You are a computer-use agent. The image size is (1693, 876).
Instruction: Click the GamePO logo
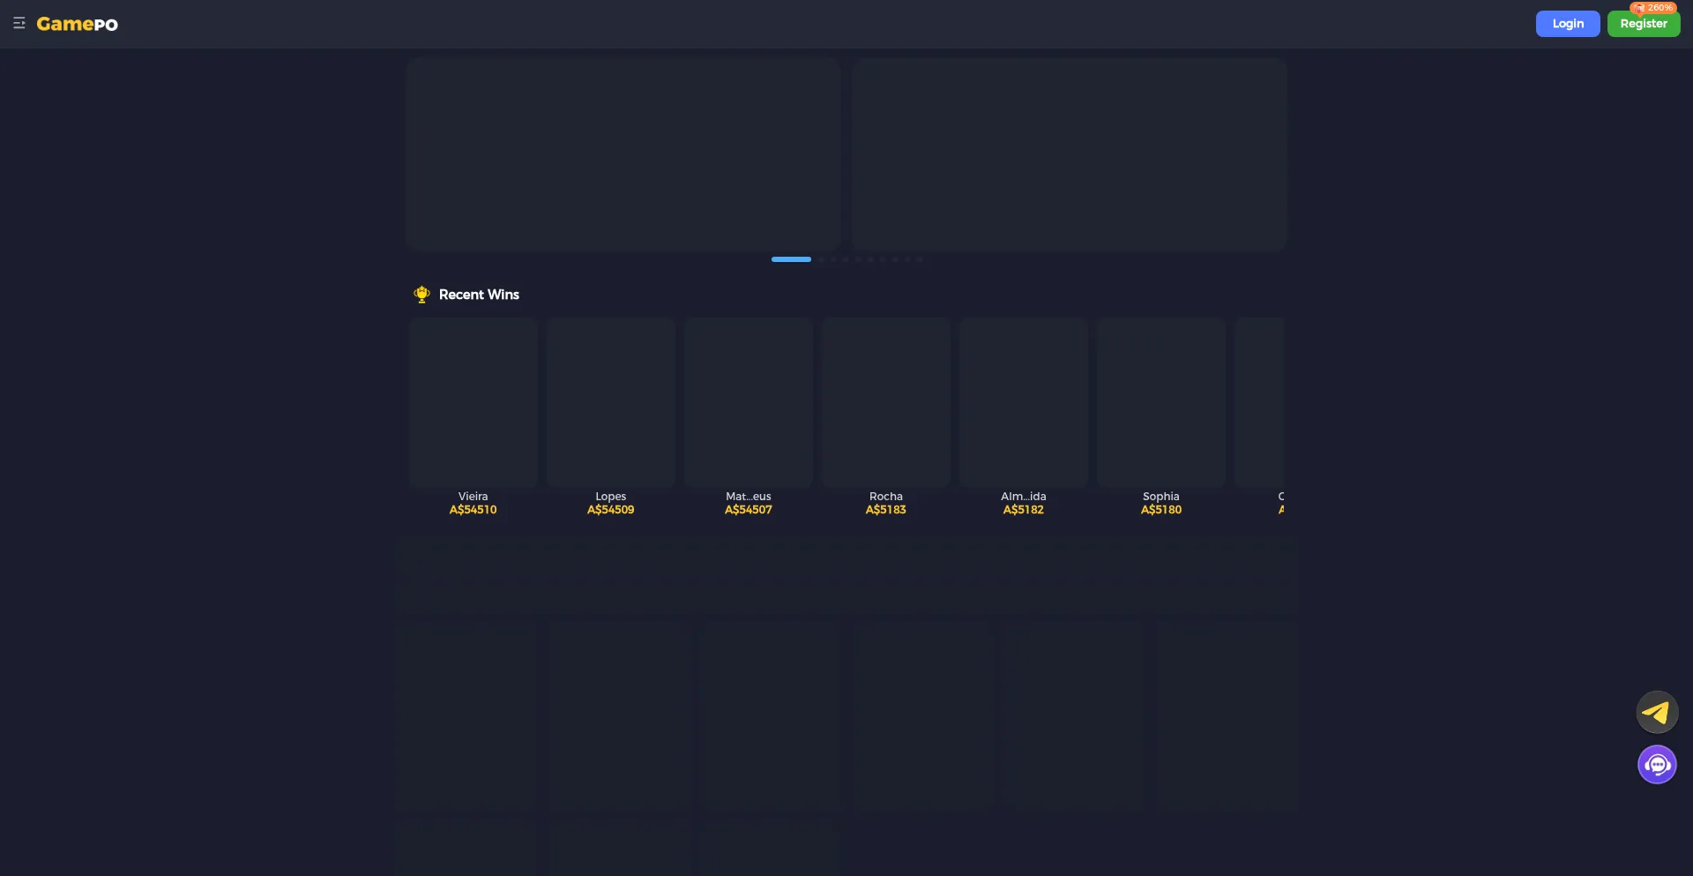77,24
